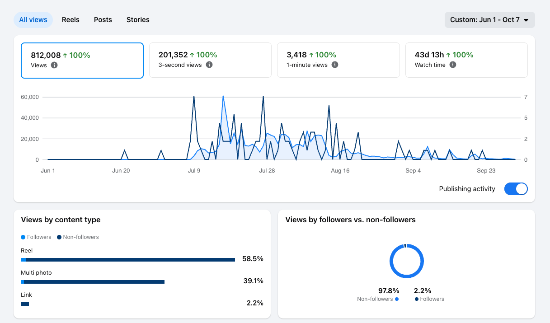Screen dimensions: 550x323
Task: Click the Aug 16 axis label
Action: pyautogui.click(x=340, y=171)
